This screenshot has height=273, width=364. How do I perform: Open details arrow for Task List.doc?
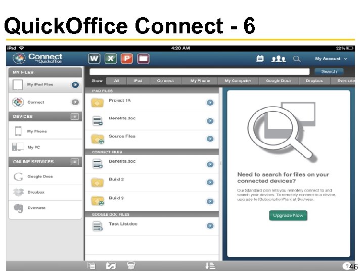pyautogui.click(x=210, y=225)
